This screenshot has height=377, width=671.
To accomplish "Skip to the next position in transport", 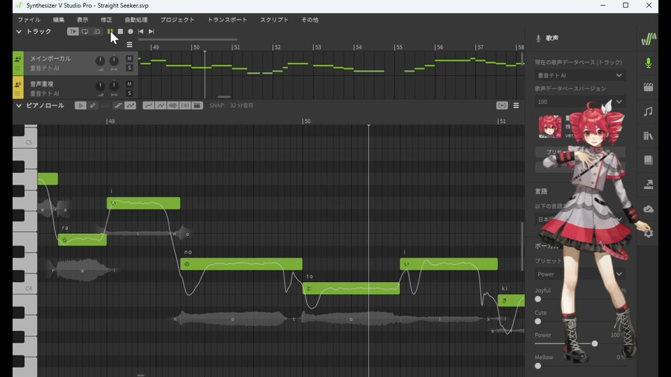I will (x=152, y=31).
